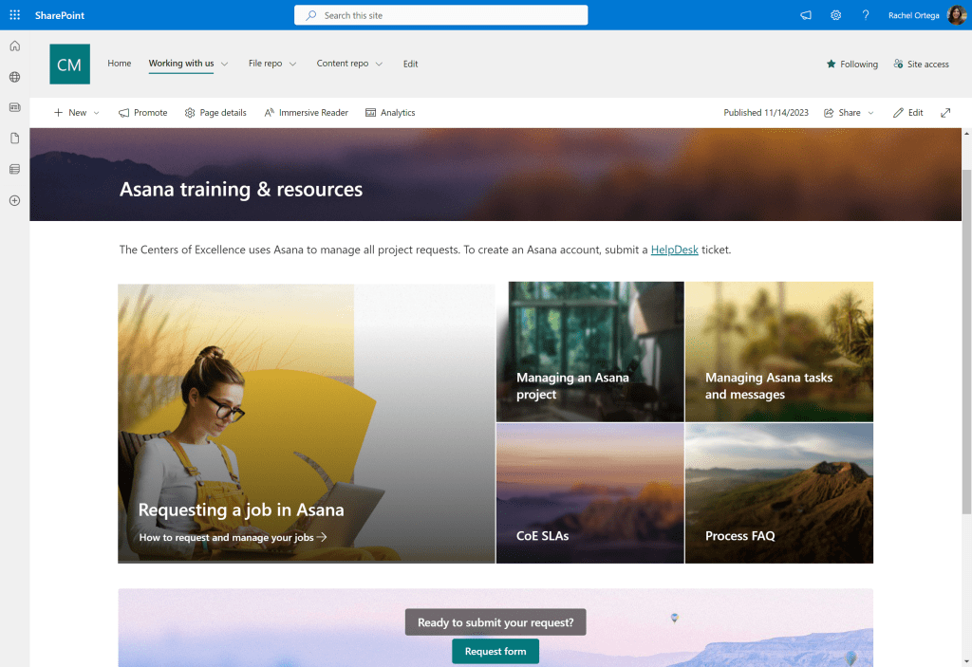Screen dimensions: 972x667
Task: Click the Request form button
Action: 495,651
